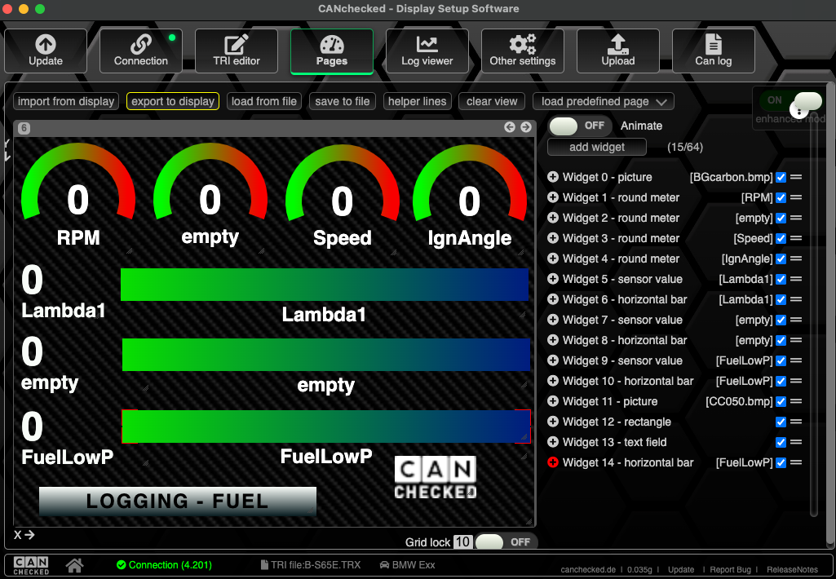Uncheck Widget 13 text field checkbox
Image resolution: width=836 pixels, height=579 pixels.
pos(781,442)
